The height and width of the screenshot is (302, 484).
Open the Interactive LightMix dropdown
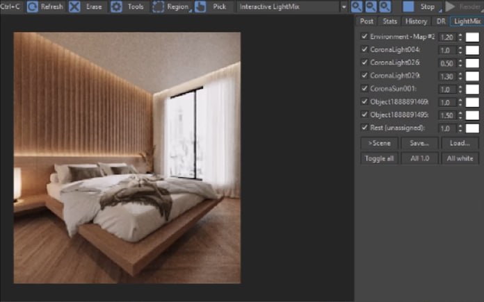[x=288, y=6]
